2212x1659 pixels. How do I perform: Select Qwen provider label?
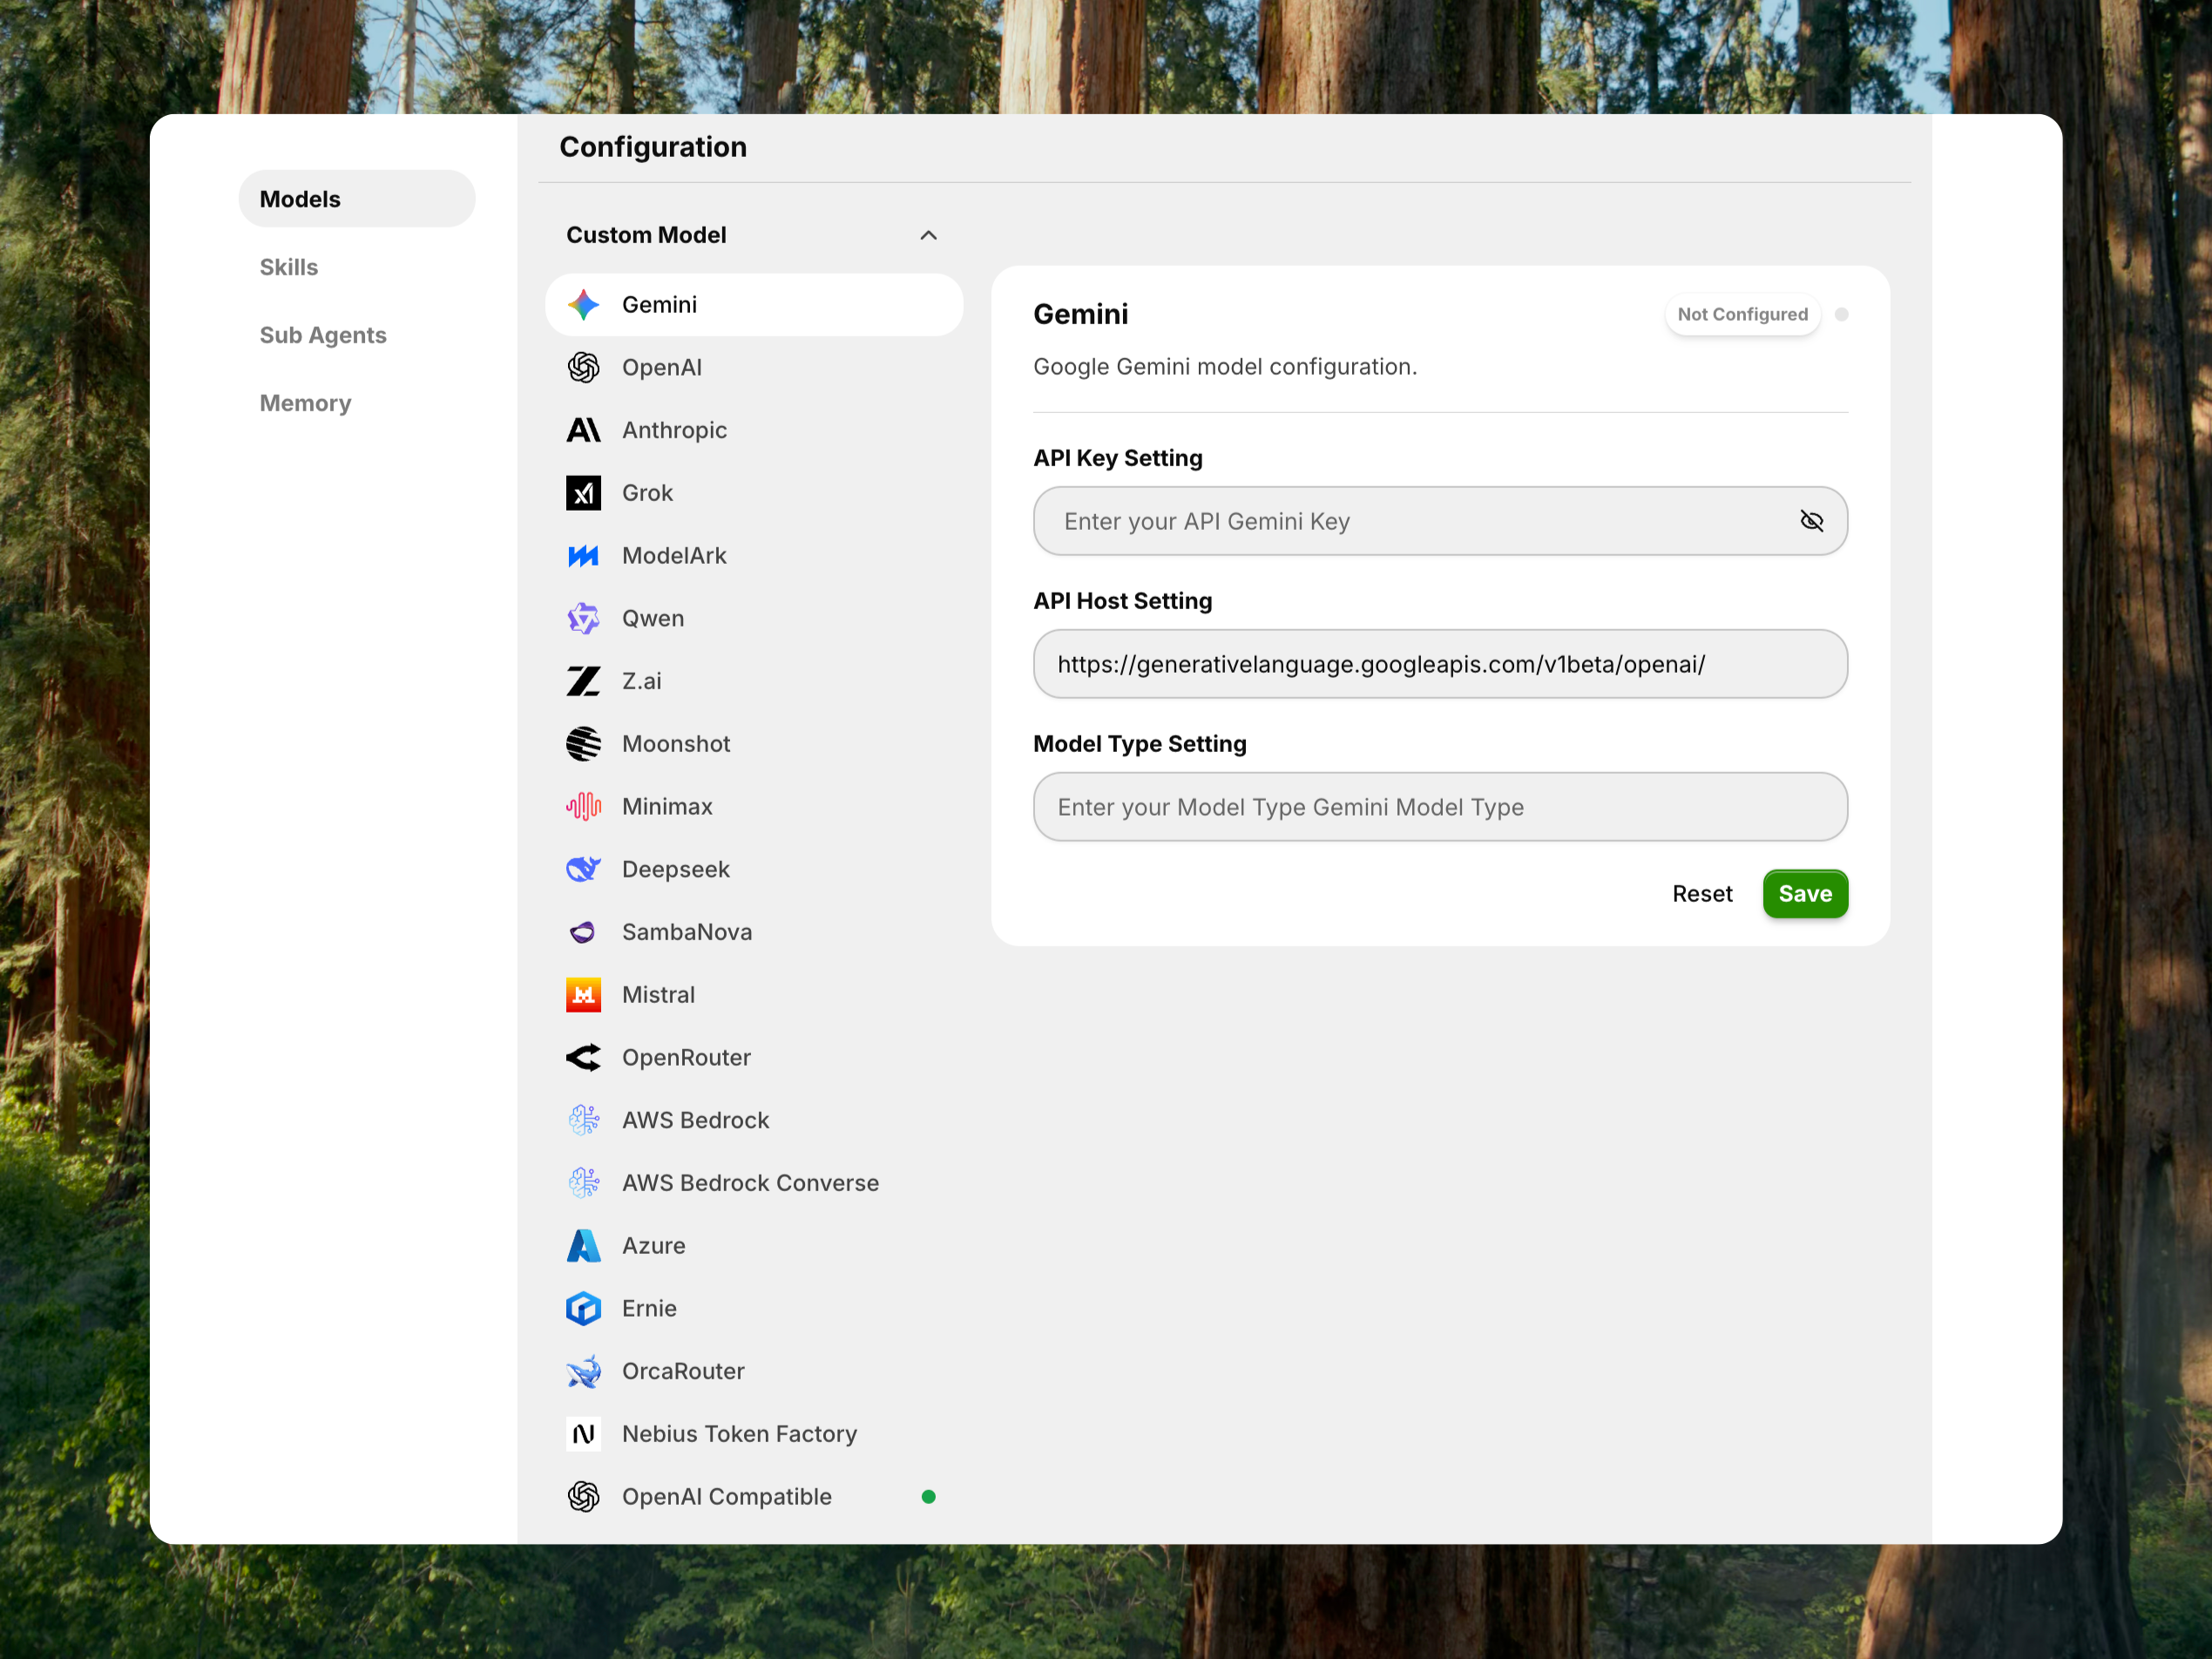(653, 619)
